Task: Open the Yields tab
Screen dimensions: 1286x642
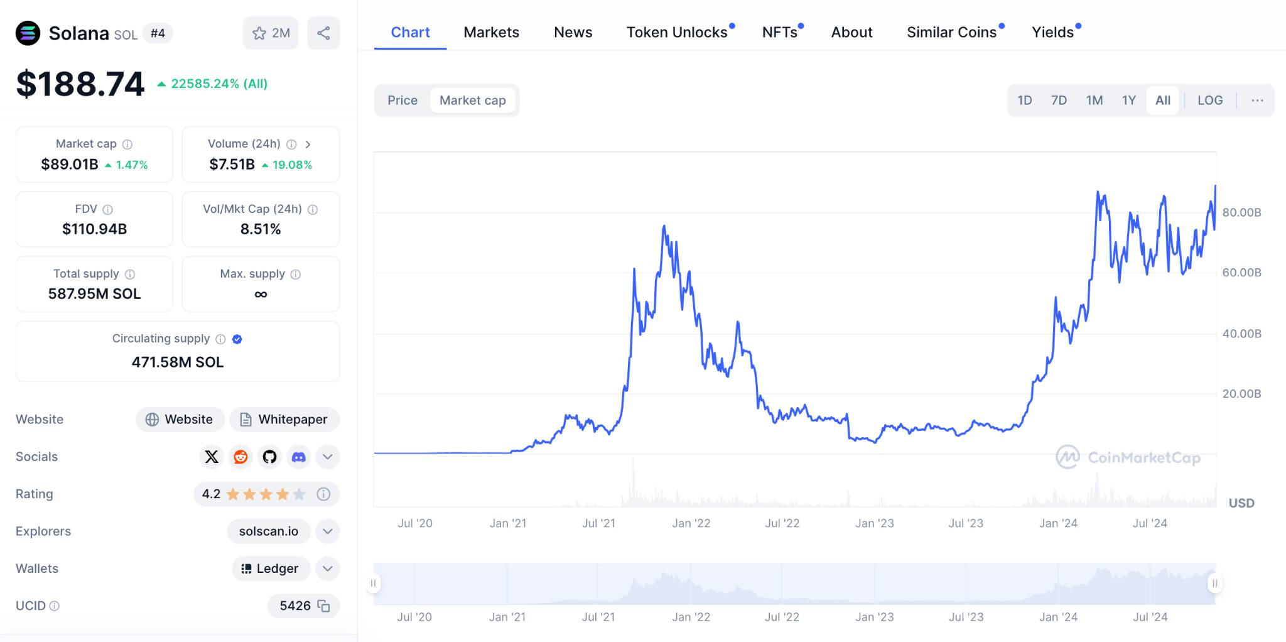Action: click(1053, 32)
